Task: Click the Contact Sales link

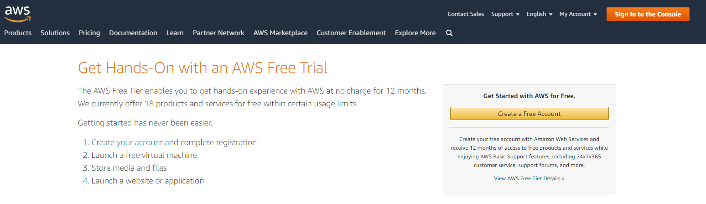Action: [x=466, y=14]
